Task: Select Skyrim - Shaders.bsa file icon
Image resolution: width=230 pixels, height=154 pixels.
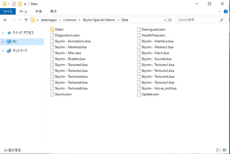Action: (x=52, y=59)
